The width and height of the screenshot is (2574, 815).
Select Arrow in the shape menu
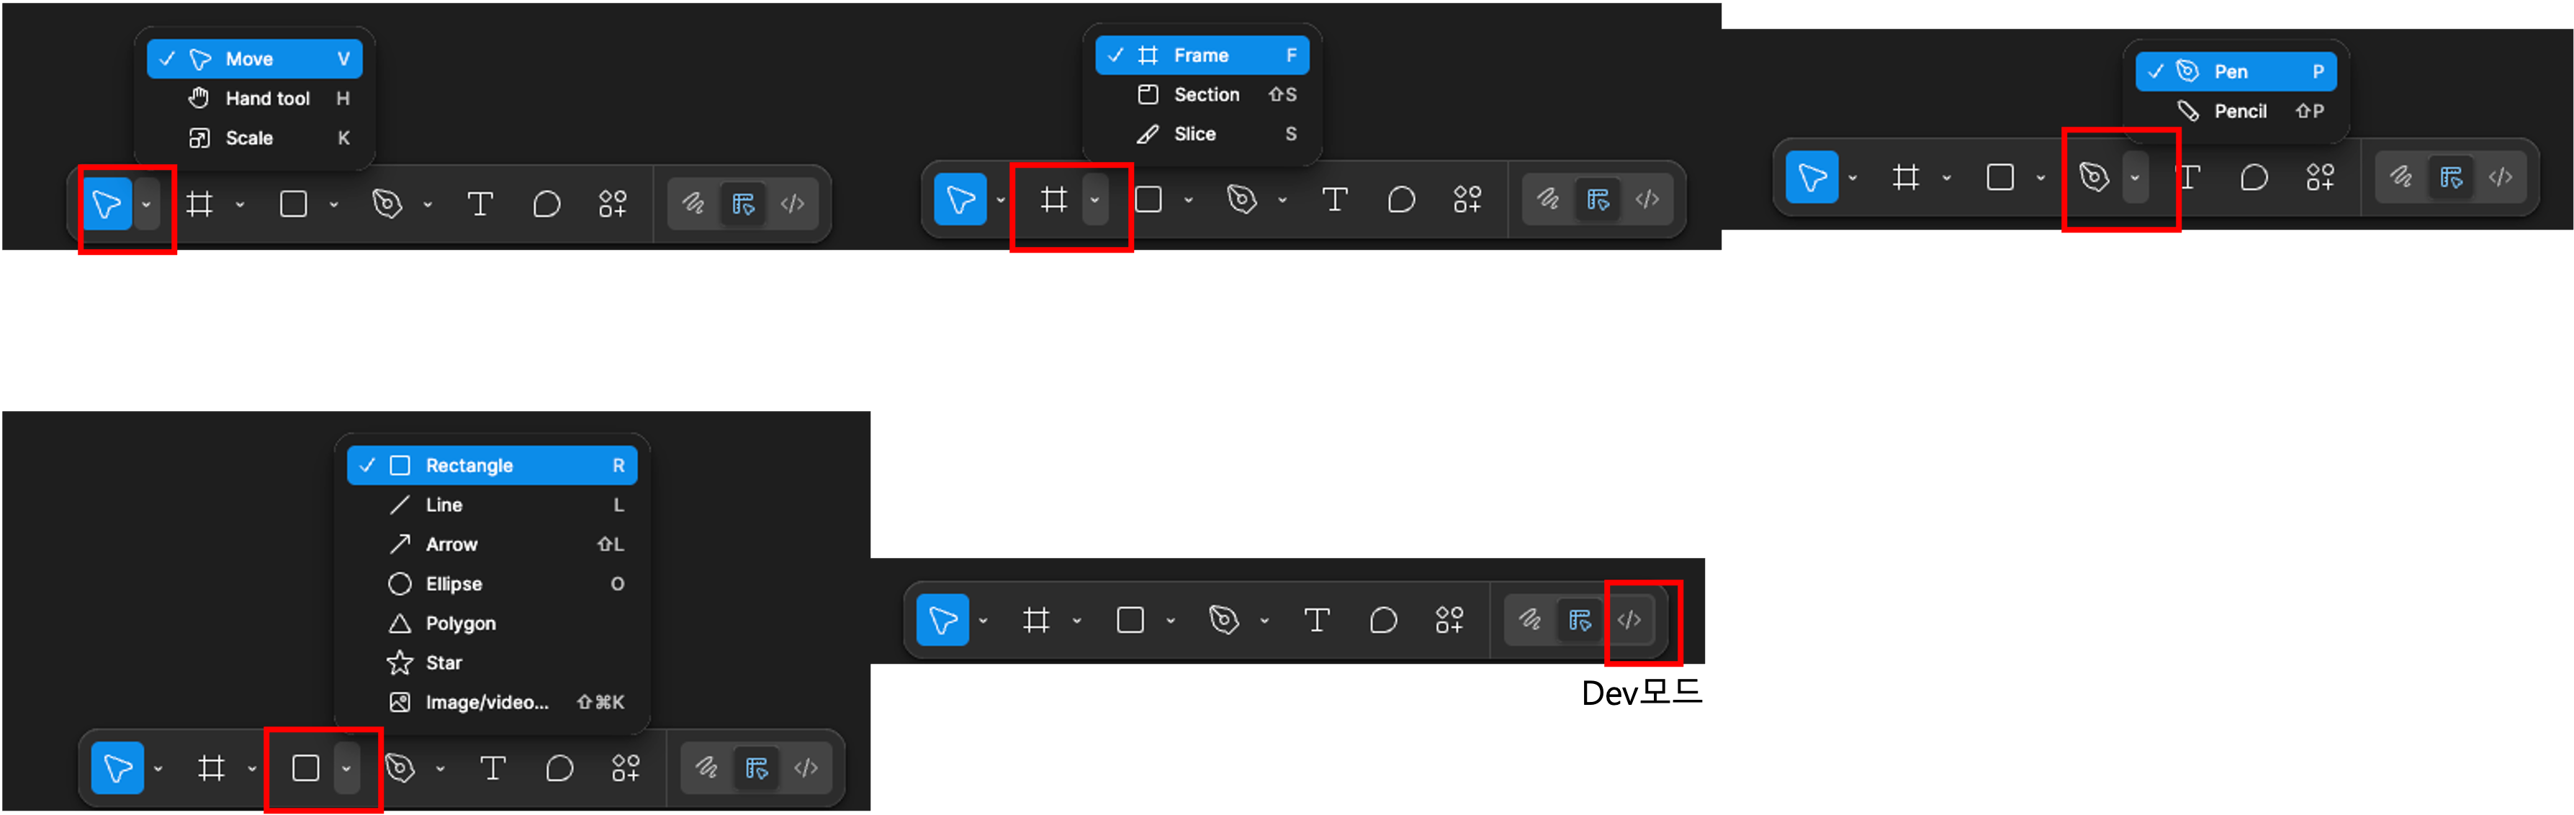492,544
